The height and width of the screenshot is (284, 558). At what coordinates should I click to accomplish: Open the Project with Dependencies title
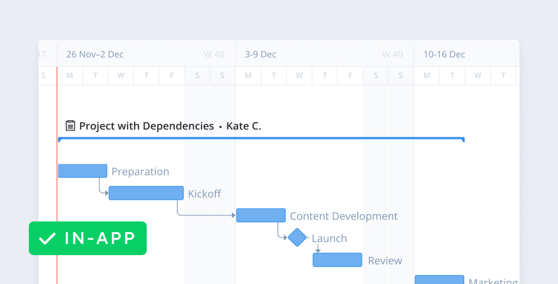tap(146, 126)
